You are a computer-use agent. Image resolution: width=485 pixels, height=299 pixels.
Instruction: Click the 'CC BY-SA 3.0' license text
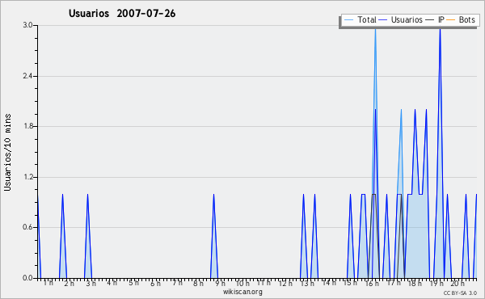coord(460,293)
